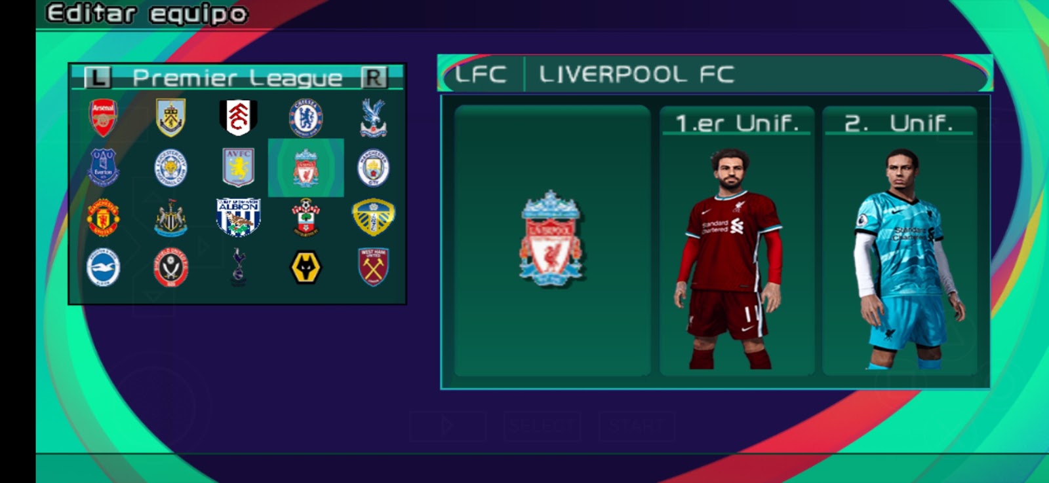Select the Brighton blue round badge
The height and width of the screenshot is (483, 1049).
point(103,268)
